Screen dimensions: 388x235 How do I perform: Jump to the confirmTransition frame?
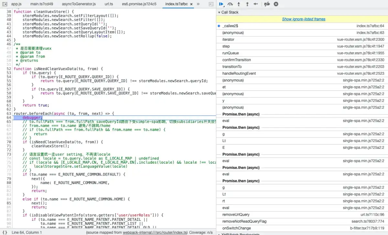coord(302,60)
